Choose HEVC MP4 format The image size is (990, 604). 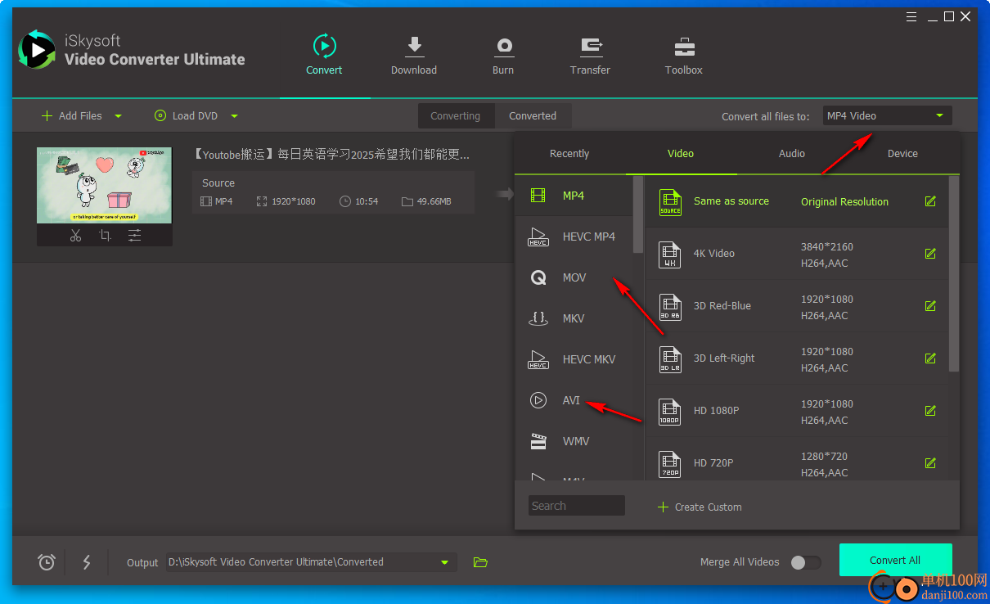(x=574, y=237)
